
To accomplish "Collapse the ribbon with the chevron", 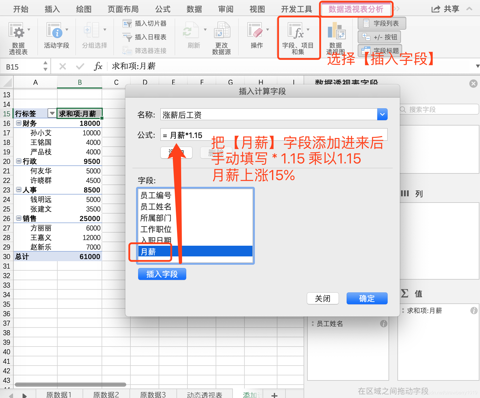I will pos(469,9).
